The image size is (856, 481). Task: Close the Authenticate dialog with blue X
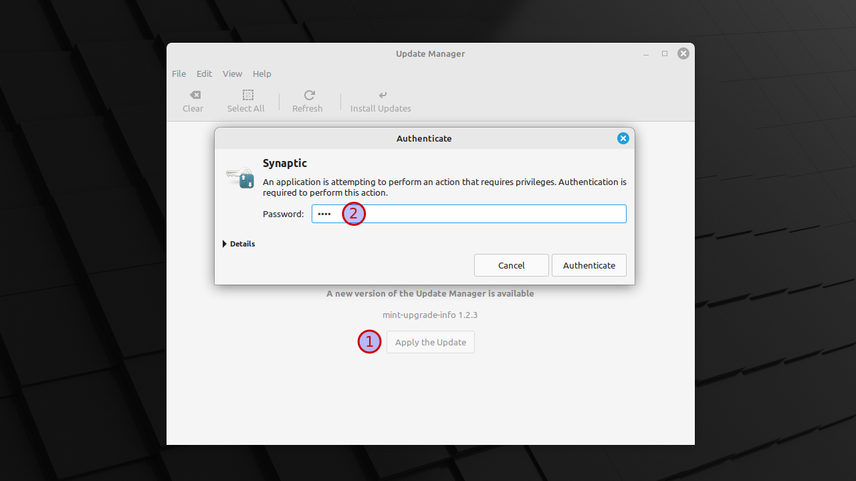click(623, 138)
